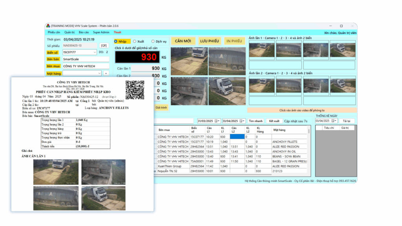
Task: Open the date picker under THỐNG KÊ NGÀY
Action: point(334,121)
